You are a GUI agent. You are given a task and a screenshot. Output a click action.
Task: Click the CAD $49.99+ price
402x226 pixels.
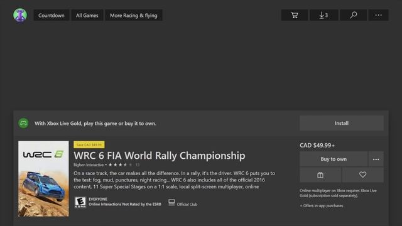click(x=317, y=145)
